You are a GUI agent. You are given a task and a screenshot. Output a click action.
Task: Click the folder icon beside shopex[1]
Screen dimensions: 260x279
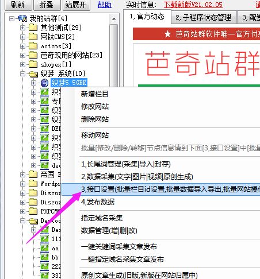click(x=33, y=64)
